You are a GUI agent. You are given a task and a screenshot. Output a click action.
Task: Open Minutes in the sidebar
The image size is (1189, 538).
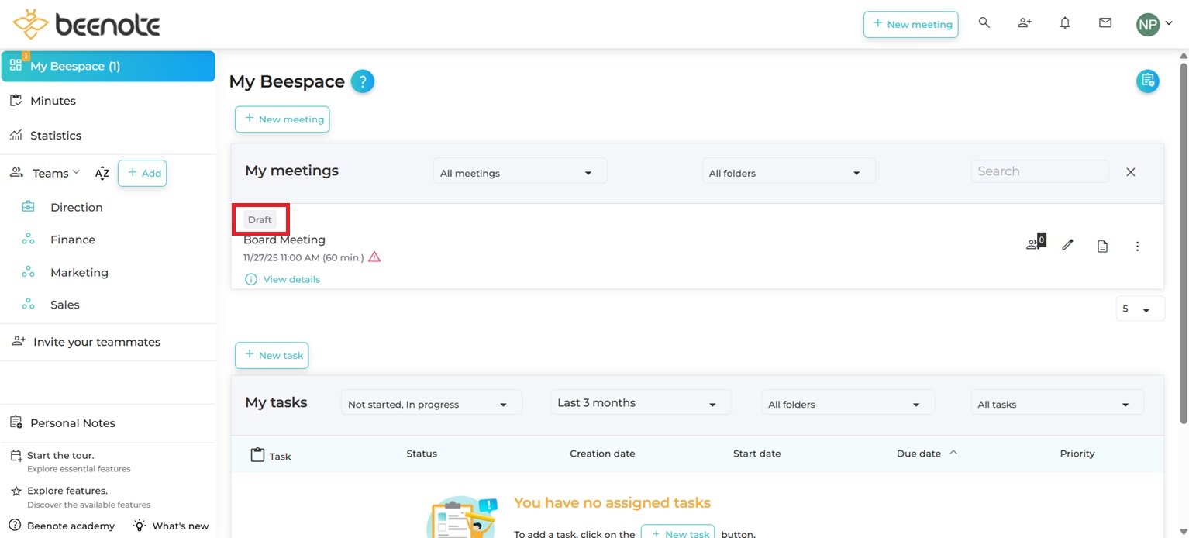[x=53, y=101]
